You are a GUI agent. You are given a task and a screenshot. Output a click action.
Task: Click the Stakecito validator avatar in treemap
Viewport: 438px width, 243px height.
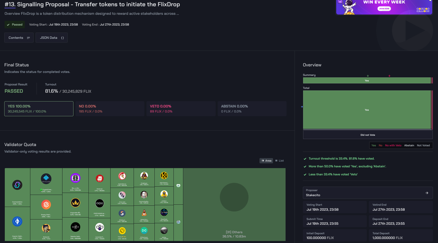46,228
